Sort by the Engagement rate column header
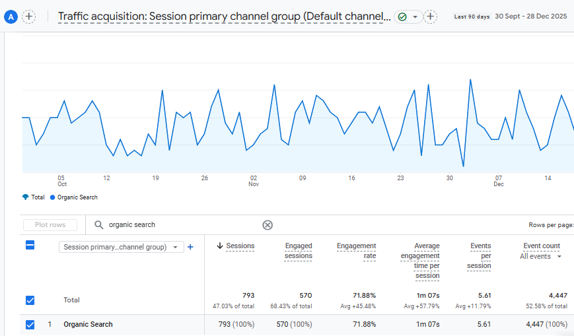574x336 pixels. coord(356,251)
